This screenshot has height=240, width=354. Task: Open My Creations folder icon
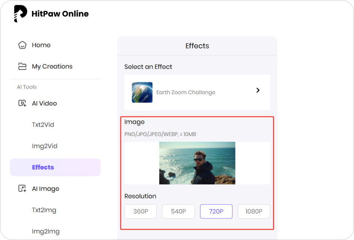point(22,66)
